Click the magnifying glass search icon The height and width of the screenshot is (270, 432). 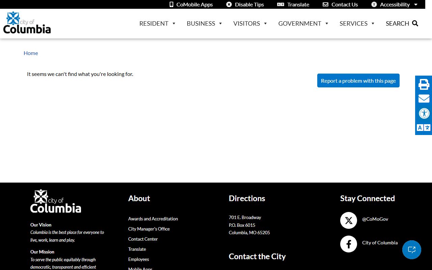(415, 23)
